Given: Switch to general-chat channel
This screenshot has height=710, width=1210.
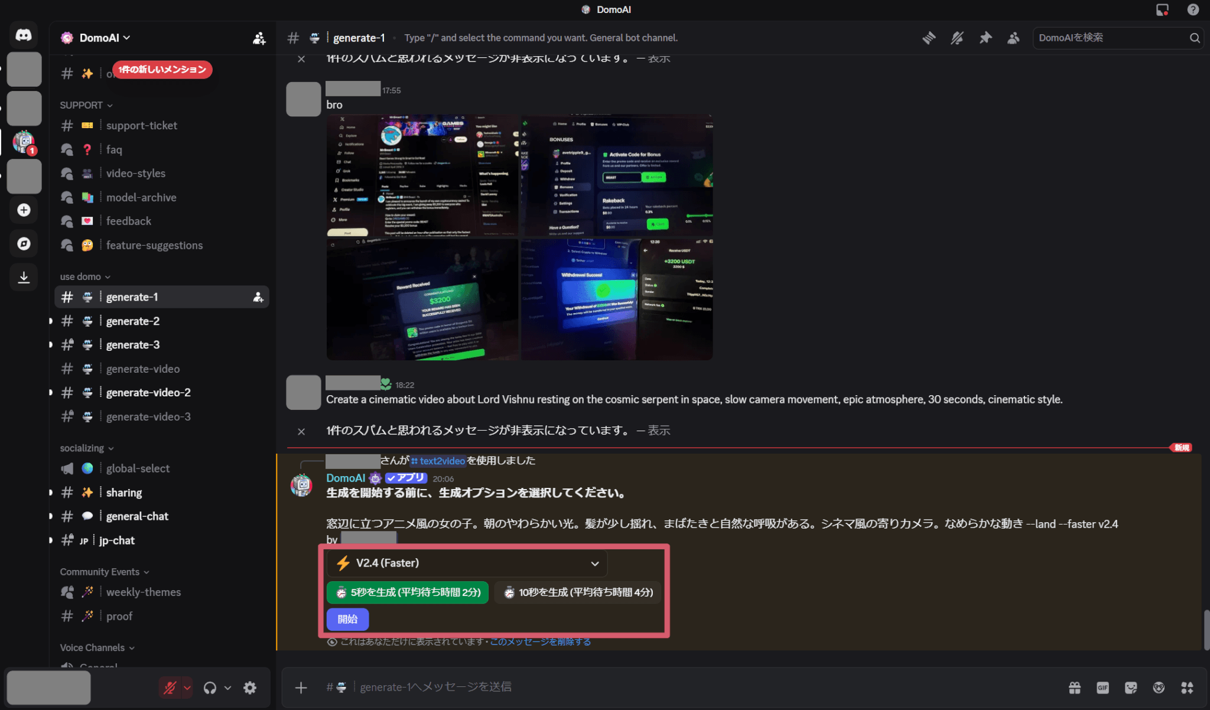Looking at the screenshot, I should [x=137, y=516].
